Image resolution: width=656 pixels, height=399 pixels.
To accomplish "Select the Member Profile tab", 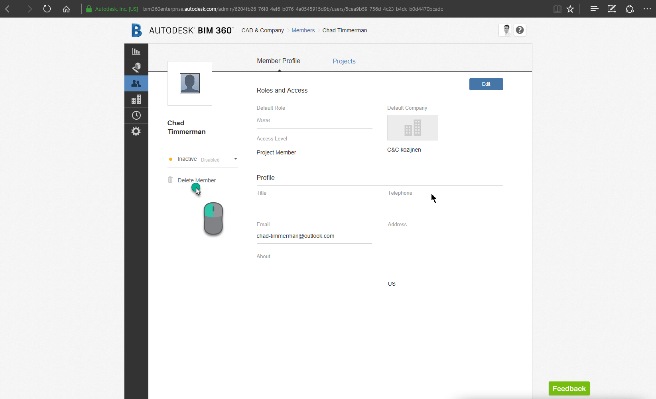I will 278,61.
